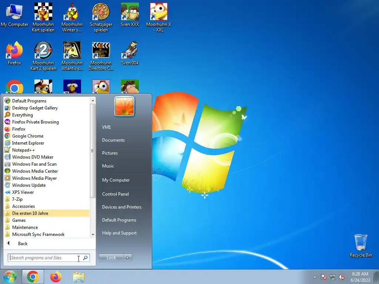Launch Google Chrome from Start menu list

[x=46, y=136]
